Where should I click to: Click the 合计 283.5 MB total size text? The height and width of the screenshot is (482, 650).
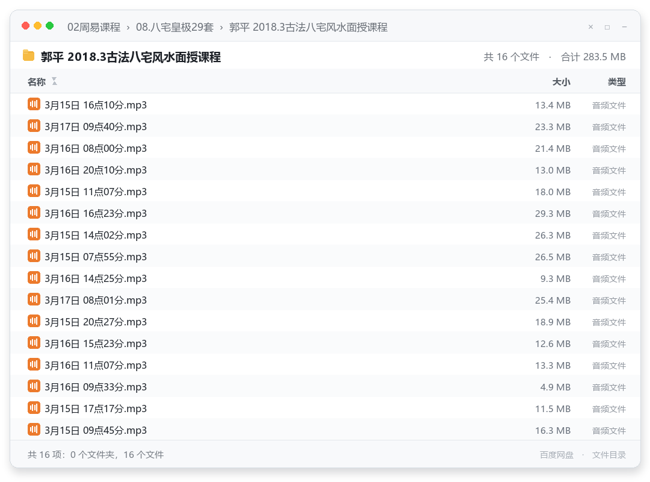click(593, 57)
